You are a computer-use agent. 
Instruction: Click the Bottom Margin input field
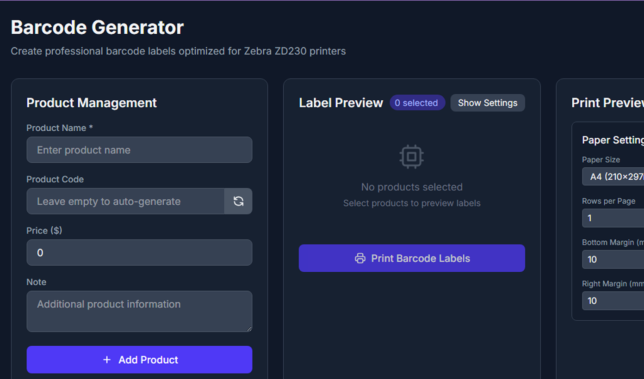[x=613, y=259]
